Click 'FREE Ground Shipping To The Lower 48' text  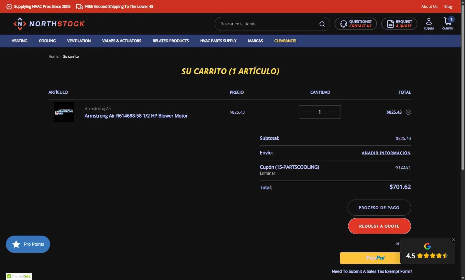119,6
